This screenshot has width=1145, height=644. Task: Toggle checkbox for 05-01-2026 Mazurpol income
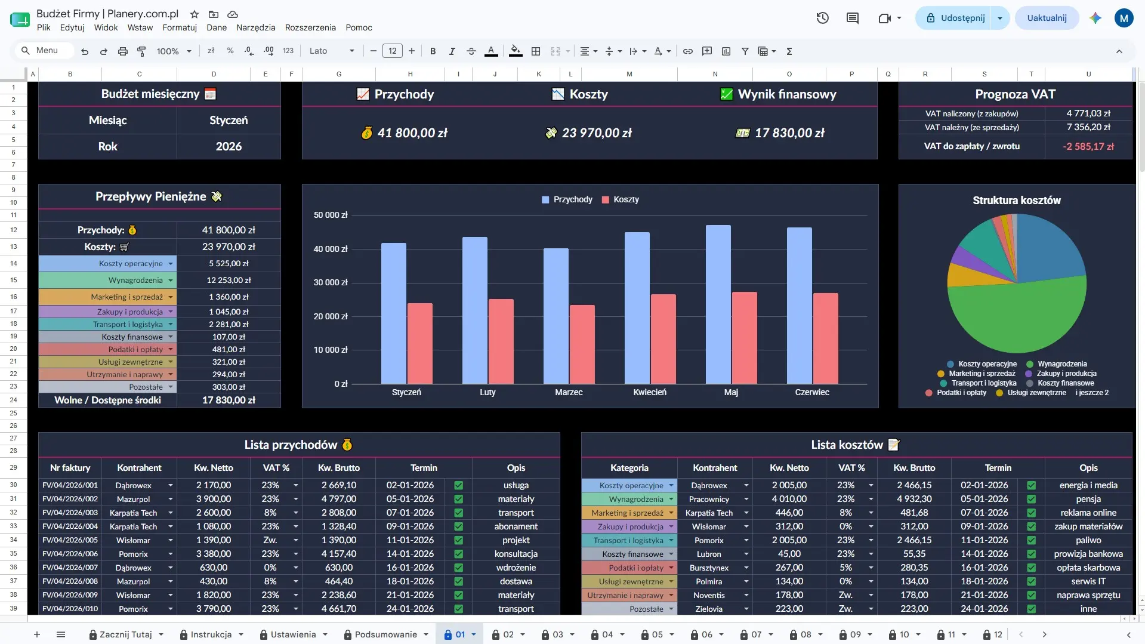[x=459, y=499]
